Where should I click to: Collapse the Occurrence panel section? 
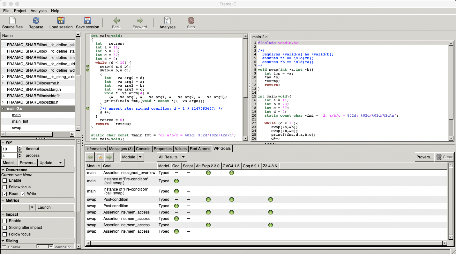(x=3, y=170)
